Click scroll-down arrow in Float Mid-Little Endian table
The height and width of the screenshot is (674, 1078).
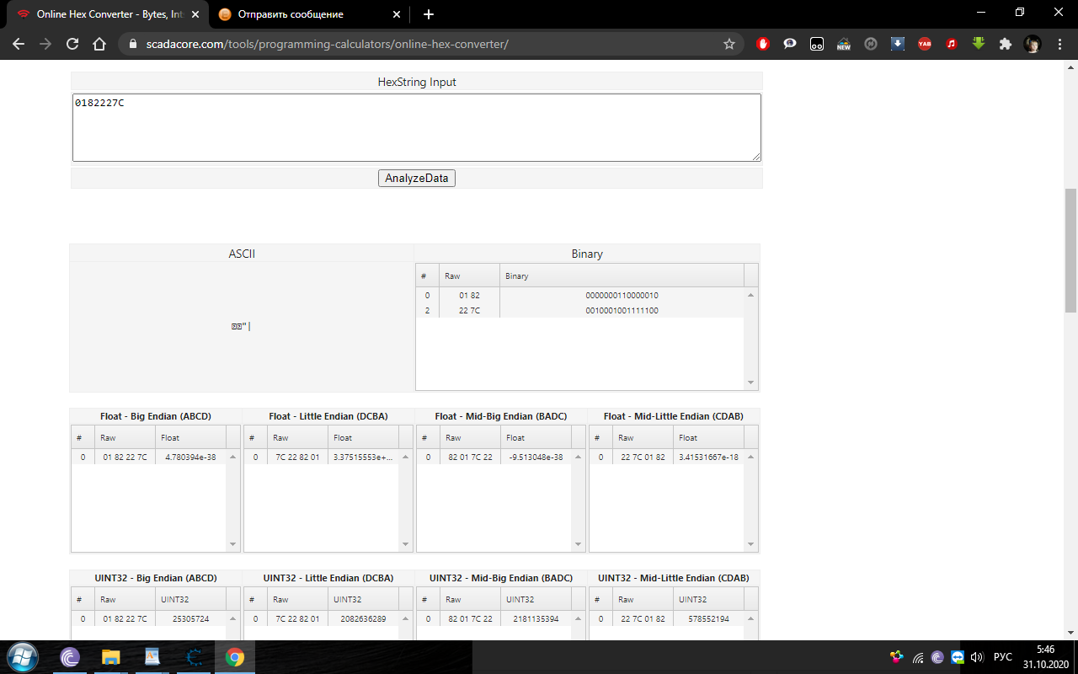click(750, 544)
